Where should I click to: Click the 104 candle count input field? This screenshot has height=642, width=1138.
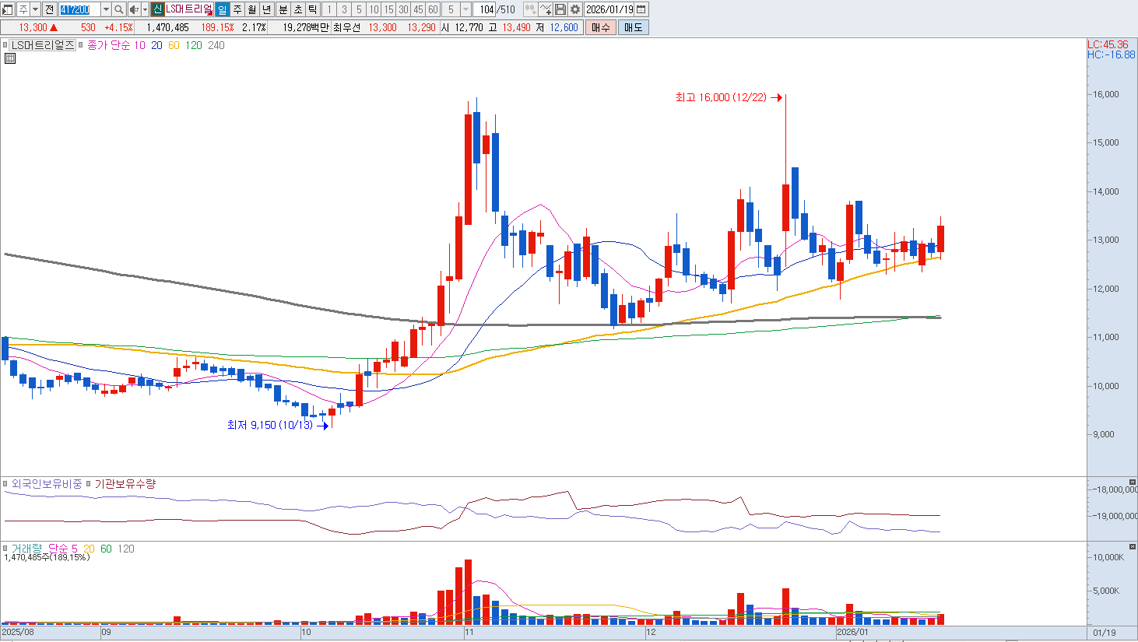486,9
